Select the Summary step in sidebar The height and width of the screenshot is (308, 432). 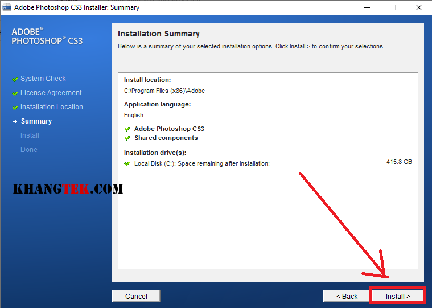(36, 121)
